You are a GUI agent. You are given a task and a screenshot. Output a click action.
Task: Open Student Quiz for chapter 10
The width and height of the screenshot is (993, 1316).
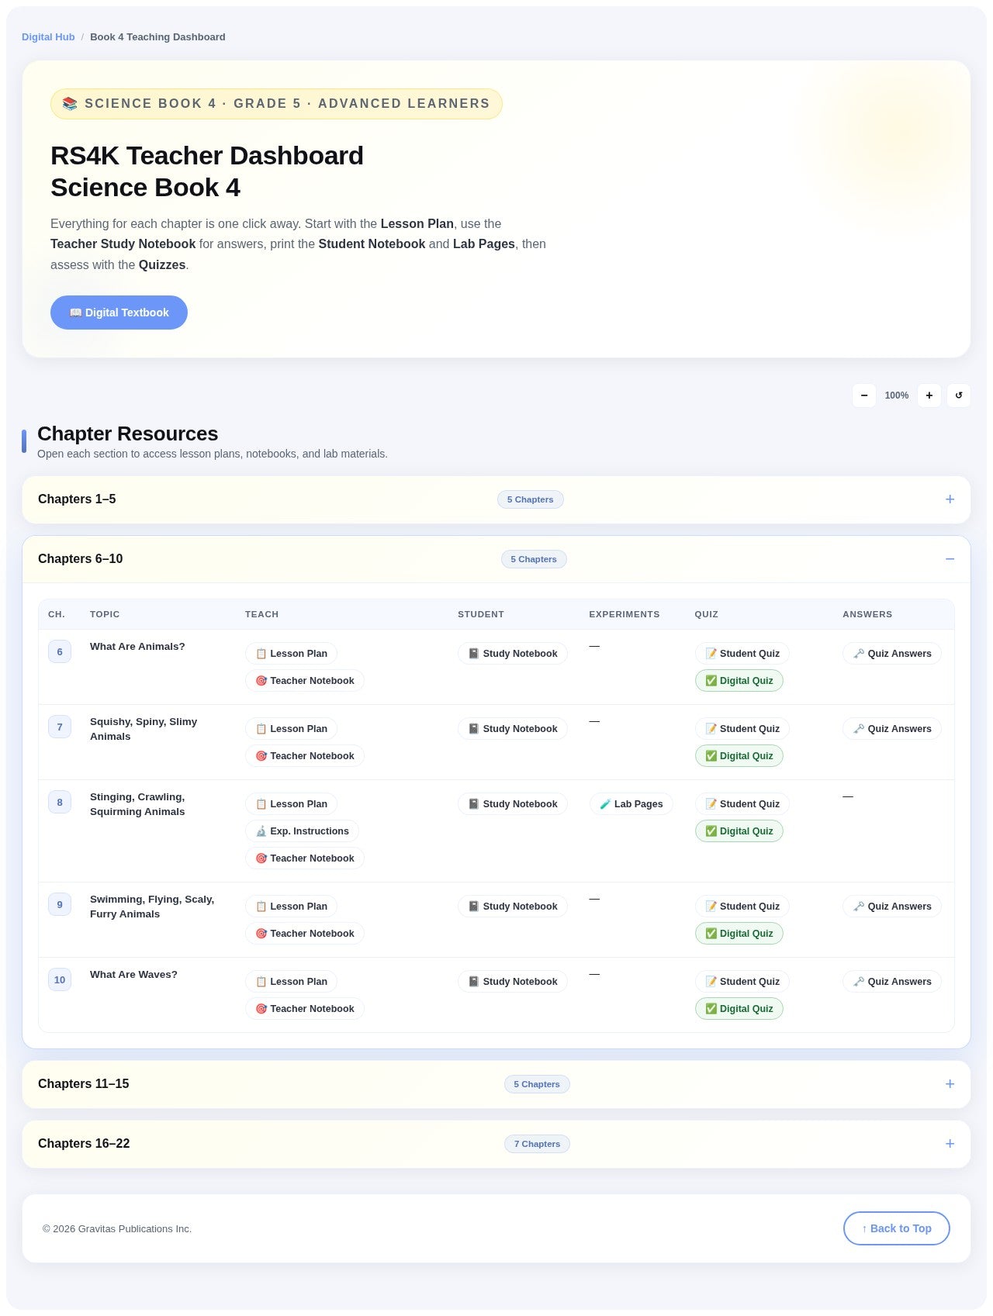click(742, 982)
